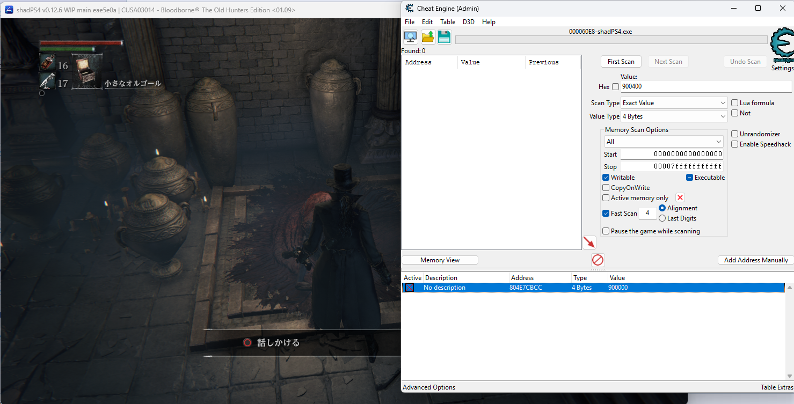Click the quicksilver bullet icon beside 17 in game HUD
This screenshot has width=794, height=404.
click(x=47, y=81)
